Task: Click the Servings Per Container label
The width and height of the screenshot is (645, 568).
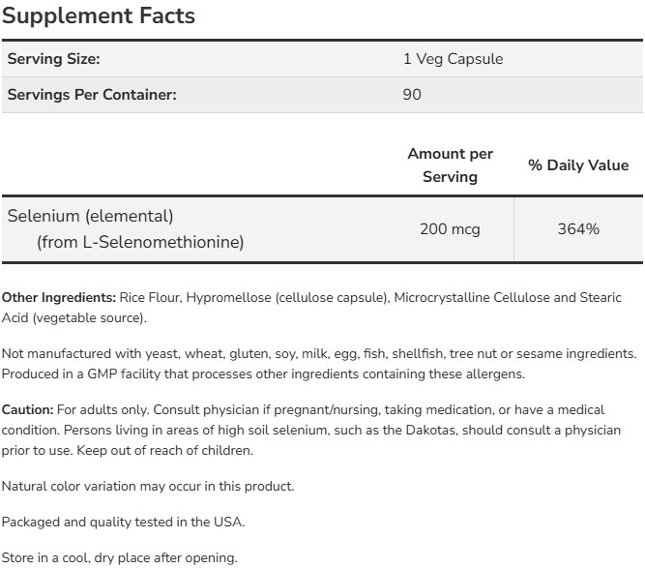Action: pos(92,95)
